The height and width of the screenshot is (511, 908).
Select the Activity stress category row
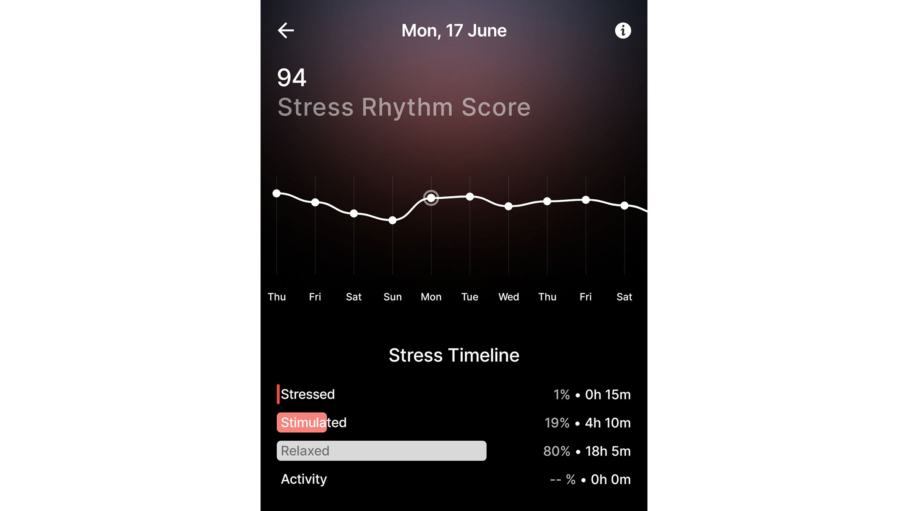[x=453, y=479]
